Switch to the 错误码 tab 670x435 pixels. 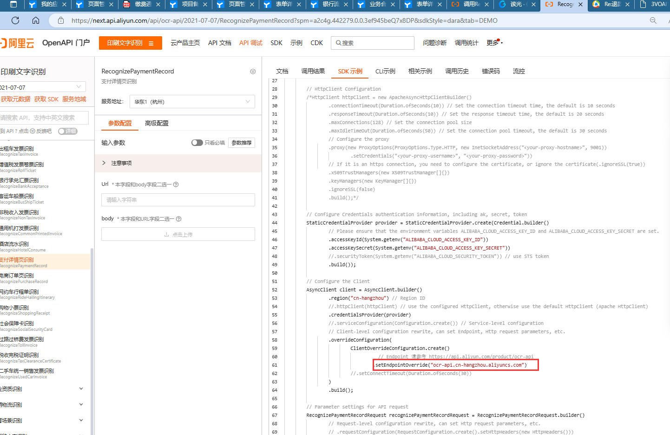(x=491, y=71)
